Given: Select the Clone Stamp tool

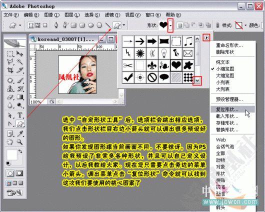Looking at the screenshot, I should 10,88.
